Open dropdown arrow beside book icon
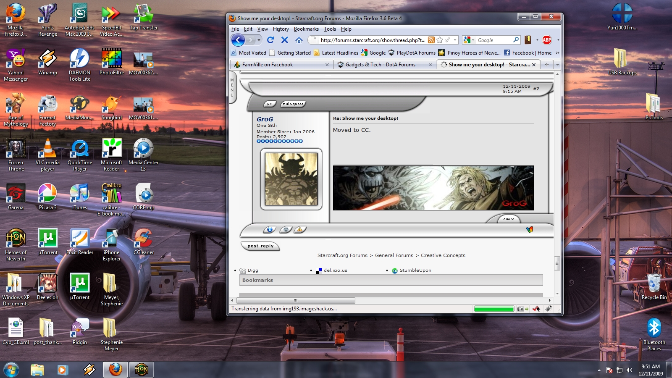 click(x=537, y=40)
